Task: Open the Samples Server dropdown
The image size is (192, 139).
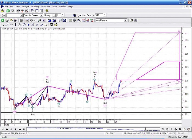Action: [x=42, y=15]
